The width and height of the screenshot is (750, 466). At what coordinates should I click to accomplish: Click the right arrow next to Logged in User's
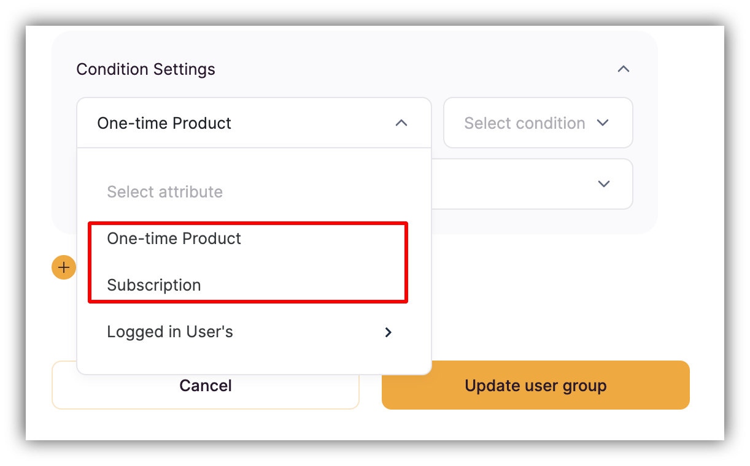[388, 332]
